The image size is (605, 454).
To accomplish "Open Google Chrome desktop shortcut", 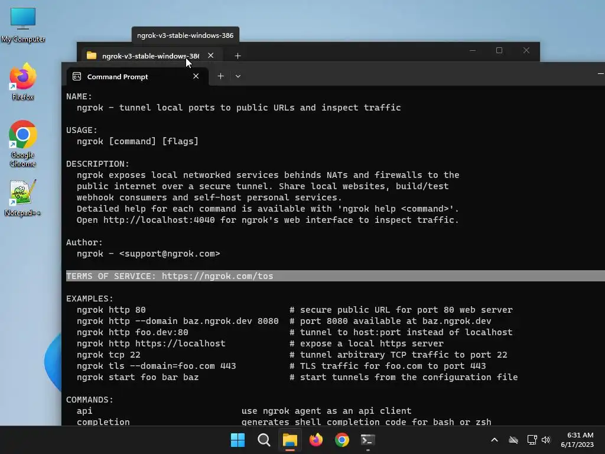I will pyautogui.click(x=23, y=144).
